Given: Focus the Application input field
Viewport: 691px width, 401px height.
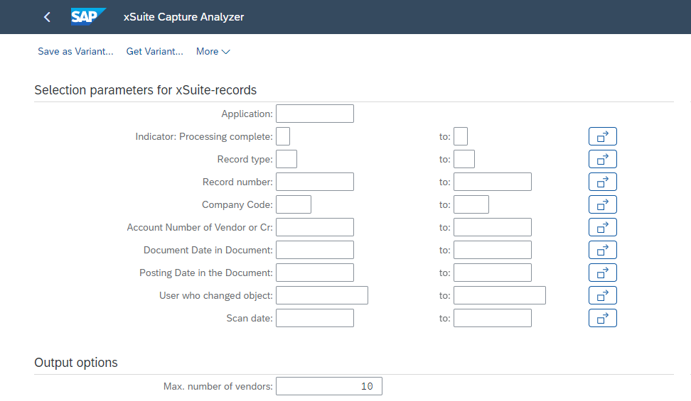Looking at the screenshot, I should click(315, 114).
